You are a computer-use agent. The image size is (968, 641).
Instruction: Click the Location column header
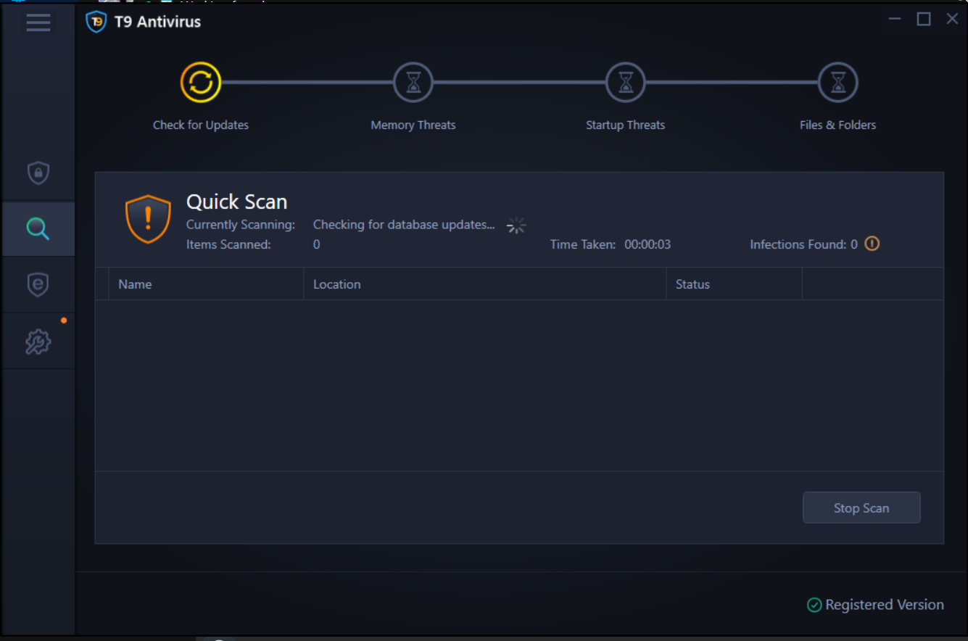(336, 284)
